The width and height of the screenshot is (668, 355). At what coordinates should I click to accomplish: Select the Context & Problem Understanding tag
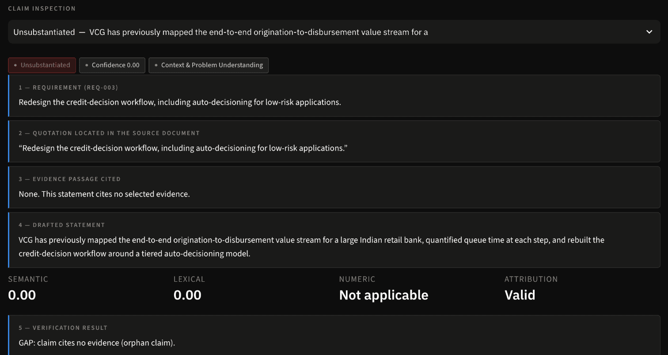[x=209, y=65]
